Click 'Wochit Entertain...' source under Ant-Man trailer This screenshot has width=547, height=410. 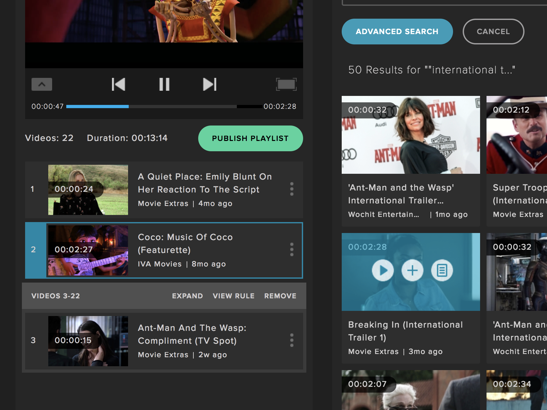(x=384, y=214)
